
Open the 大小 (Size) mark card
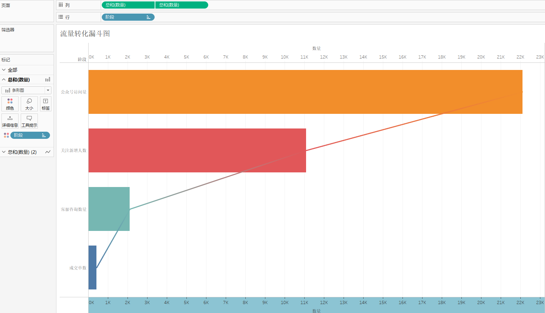(x=29, y=104)
